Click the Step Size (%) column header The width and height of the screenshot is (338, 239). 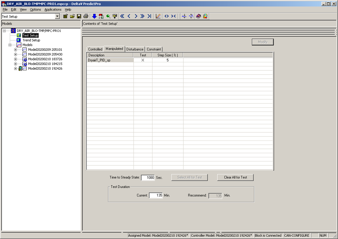(167, 55)
